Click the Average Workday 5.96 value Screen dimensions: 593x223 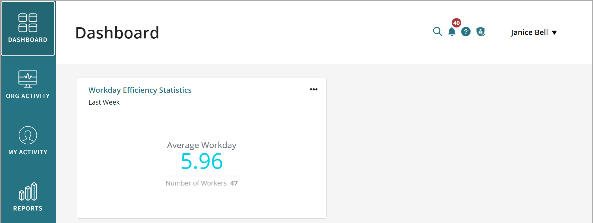point(202,161)
